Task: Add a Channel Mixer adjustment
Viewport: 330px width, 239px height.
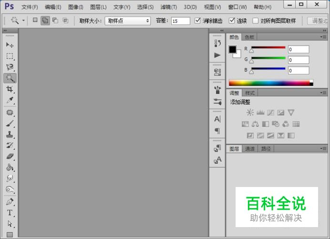Action: point(286,124)
